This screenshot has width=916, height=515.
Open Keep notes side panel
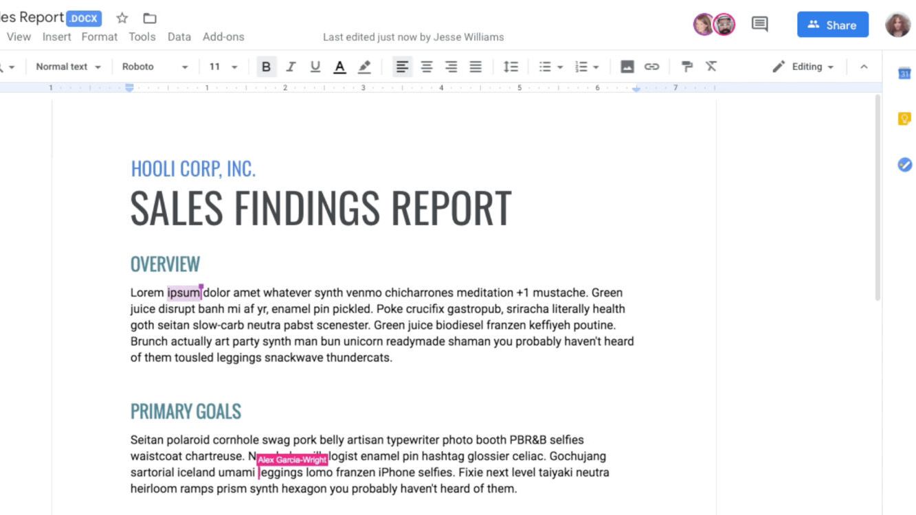click(x=904, y=119)
